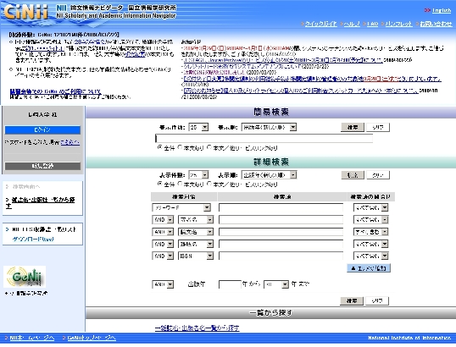This screenshot has height=347, width=456.
Task: Click the CiNii logo in header
Action: pyautogui.click(x=25, y=12)
